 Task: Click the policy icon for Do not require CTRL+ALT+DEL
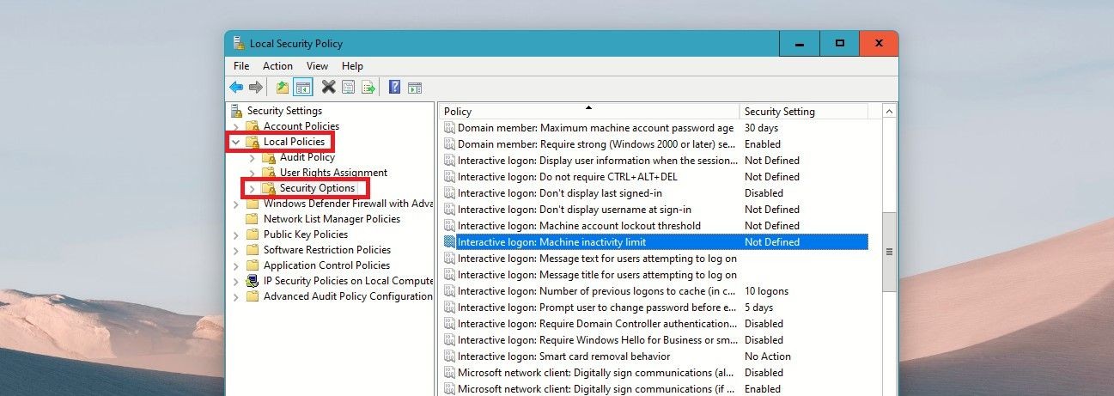pos(449,177)
